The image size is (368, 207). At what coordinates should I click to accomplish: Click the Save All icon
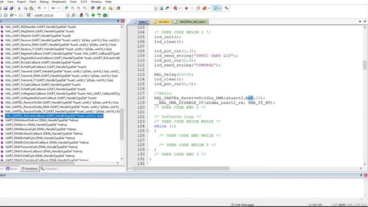[11, 8]
